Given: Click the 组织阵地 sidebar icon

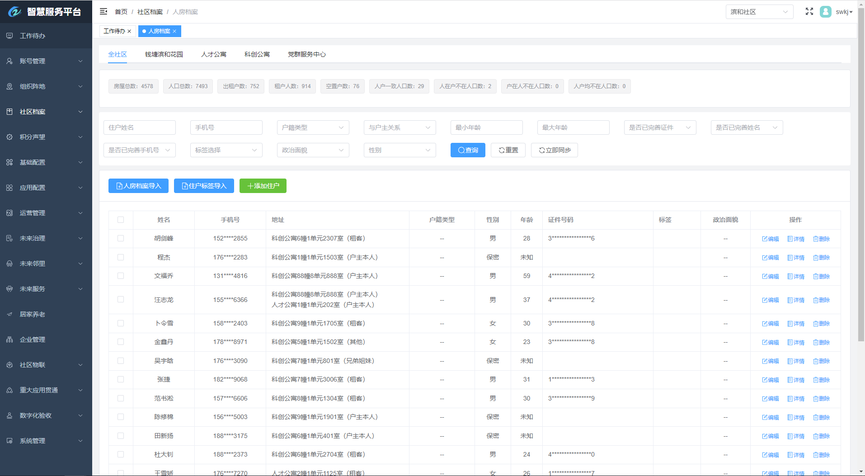Looking at the screenshot, I should coord(9,86).
